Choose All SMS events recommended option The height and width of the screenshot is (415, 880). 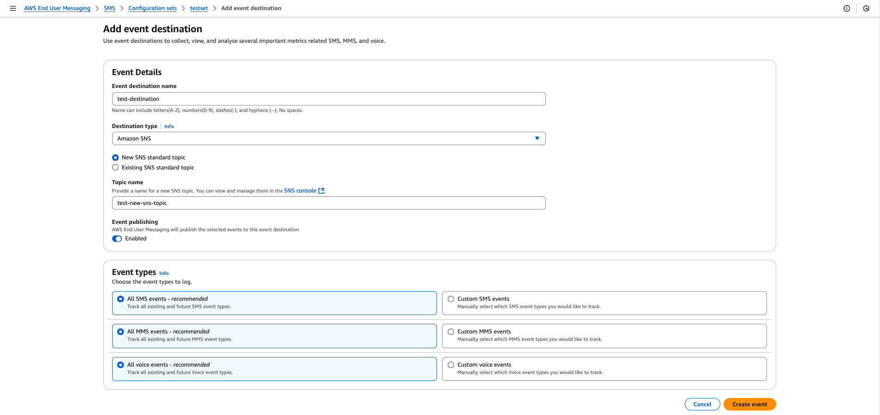274,303
